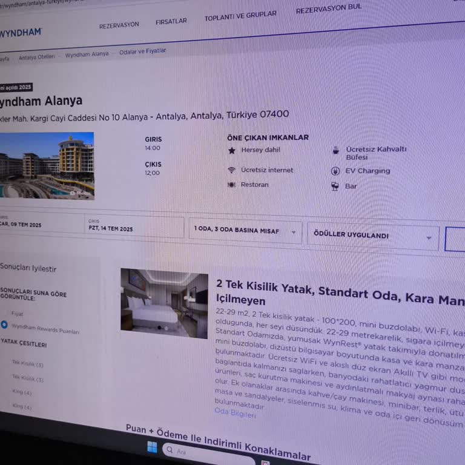Click the Wyndham Alanya heading
Viewport: 465px width, 465px height.
(41, 102)
